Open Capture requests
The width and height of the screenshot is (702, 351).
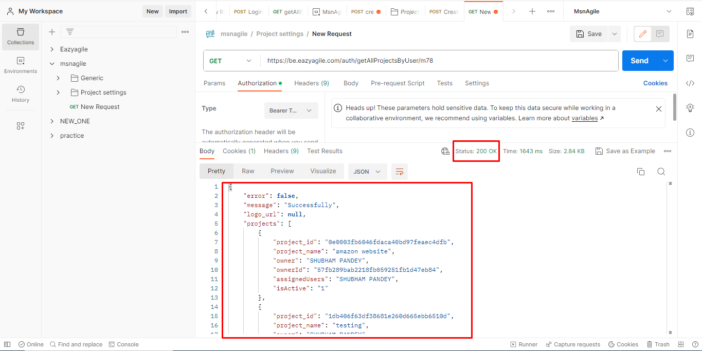click(x=573, y=344)
